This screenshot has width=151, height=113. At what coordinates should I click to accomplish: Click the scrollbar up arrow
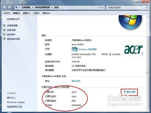pyautogui.click(x=148, y=17)
